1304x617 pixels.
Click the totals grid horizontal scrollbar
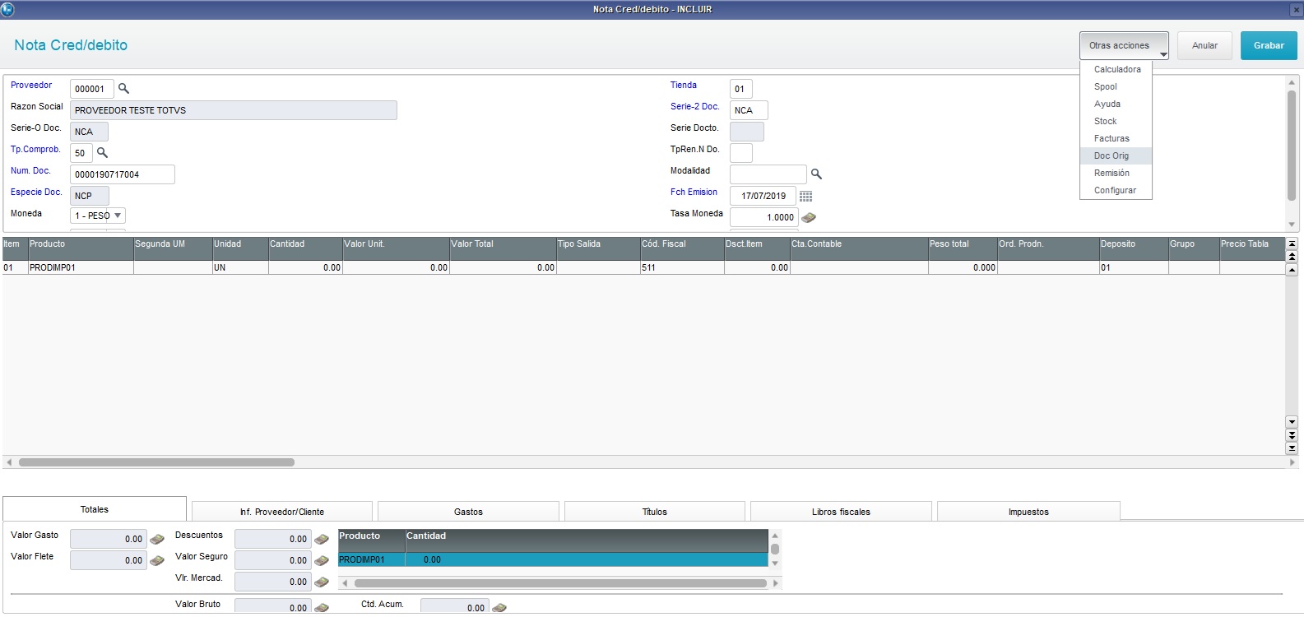pos(559,583)
